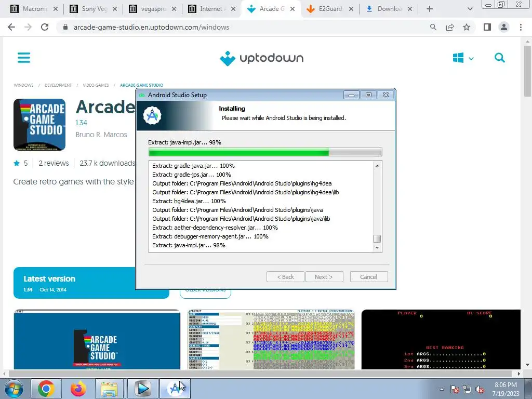
Task: Click the taskbar clock and date
Action: tap(506, 389)
